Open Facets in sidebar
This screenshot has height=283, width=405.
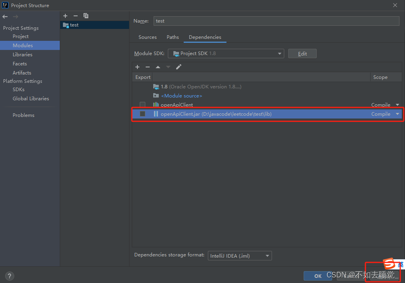20,64
